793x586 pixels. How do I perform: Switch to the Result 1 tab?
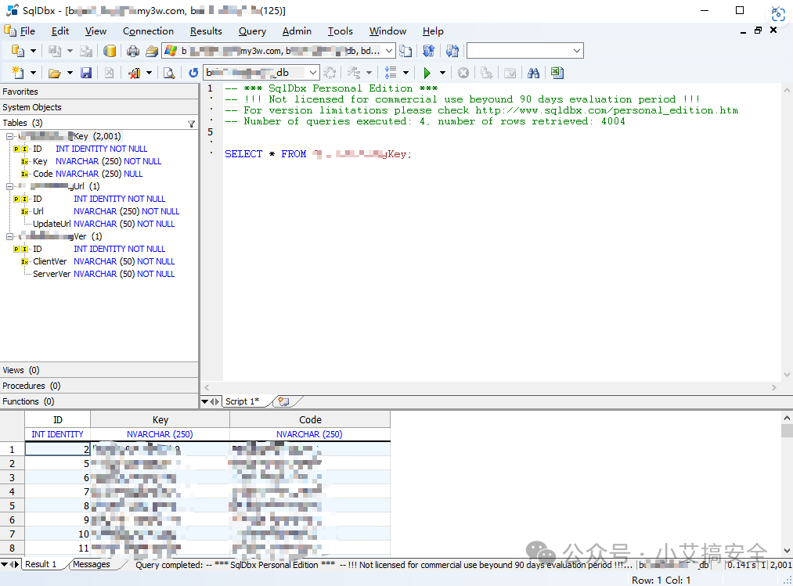41,564
